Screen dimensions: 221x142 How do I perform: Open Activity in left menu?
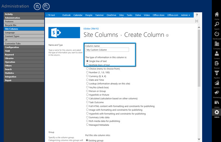click(x=24, y=14)
